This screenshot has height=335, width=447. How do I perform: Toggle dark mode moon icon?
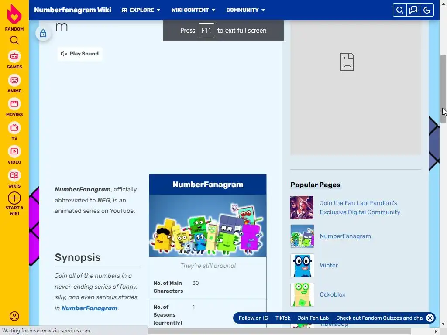[x=427, y=10]
